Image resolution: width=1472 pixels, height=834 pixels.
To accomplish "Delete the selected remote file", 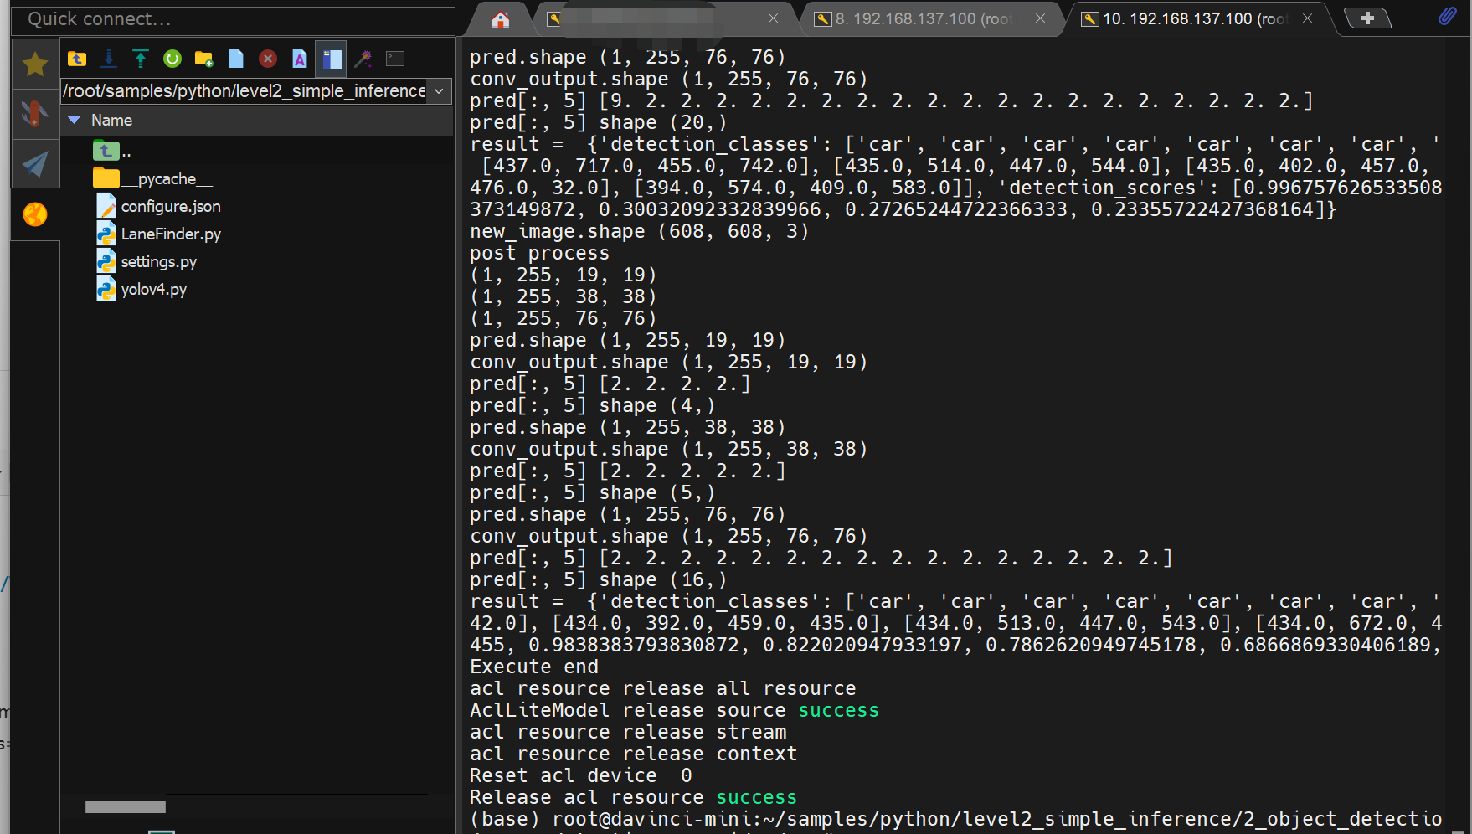I will click(267, 59).
